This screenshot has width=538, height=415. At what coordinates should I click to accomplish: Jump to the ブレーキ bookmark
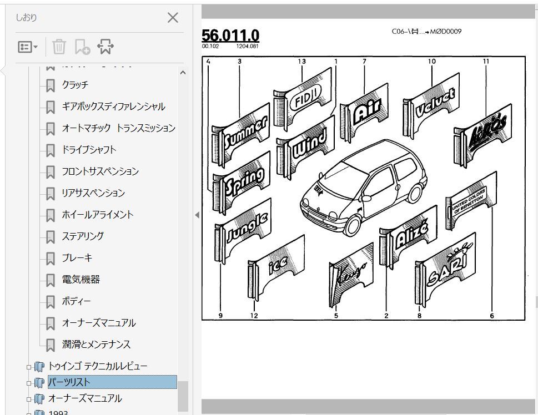coord(77,258)
